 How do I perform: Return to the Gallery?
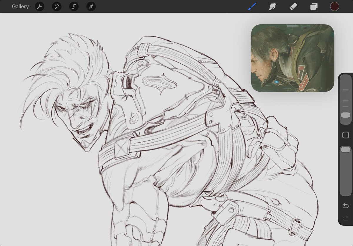(x=20, y=6)
